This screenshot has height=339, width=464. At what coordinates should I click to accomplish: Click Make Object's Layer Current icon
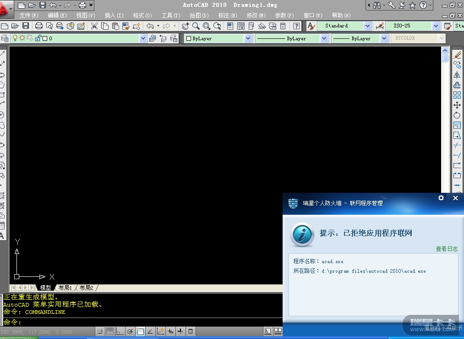point(153,38)
